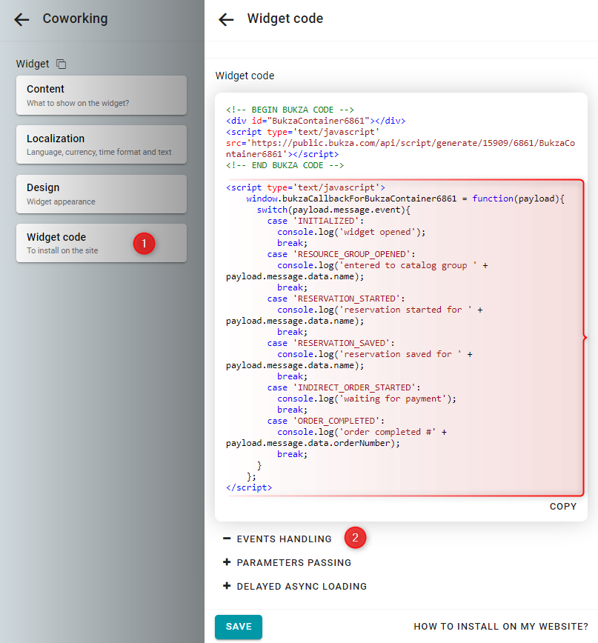Copy the widget code with COPY button

tap(563, 507)
